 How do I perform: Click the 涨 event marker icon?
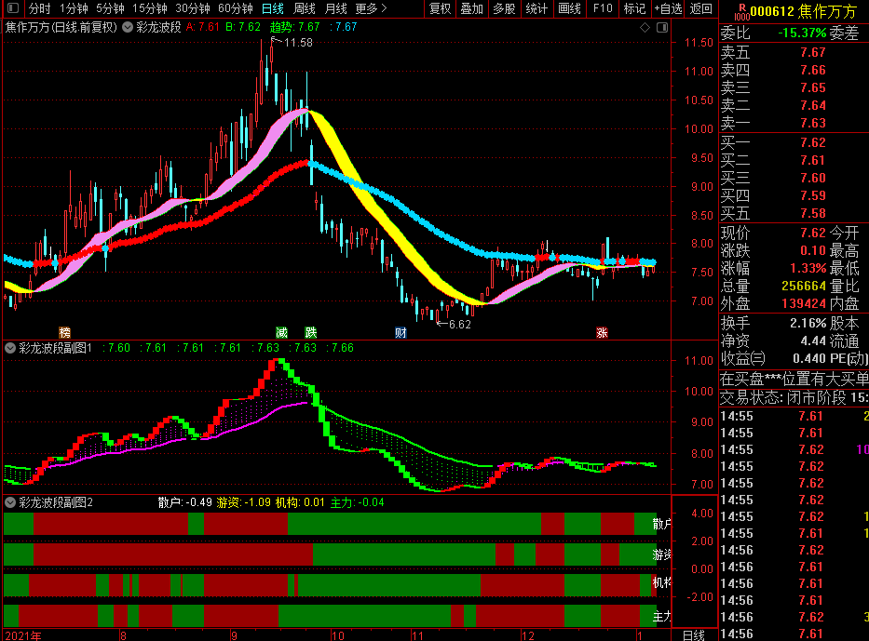[x=602, y=332]
